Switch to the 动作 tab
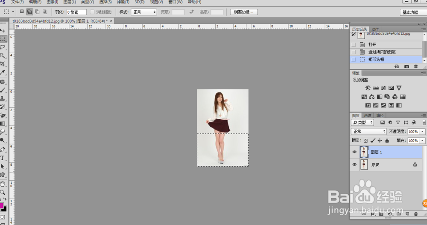 [x=375, y=29]
